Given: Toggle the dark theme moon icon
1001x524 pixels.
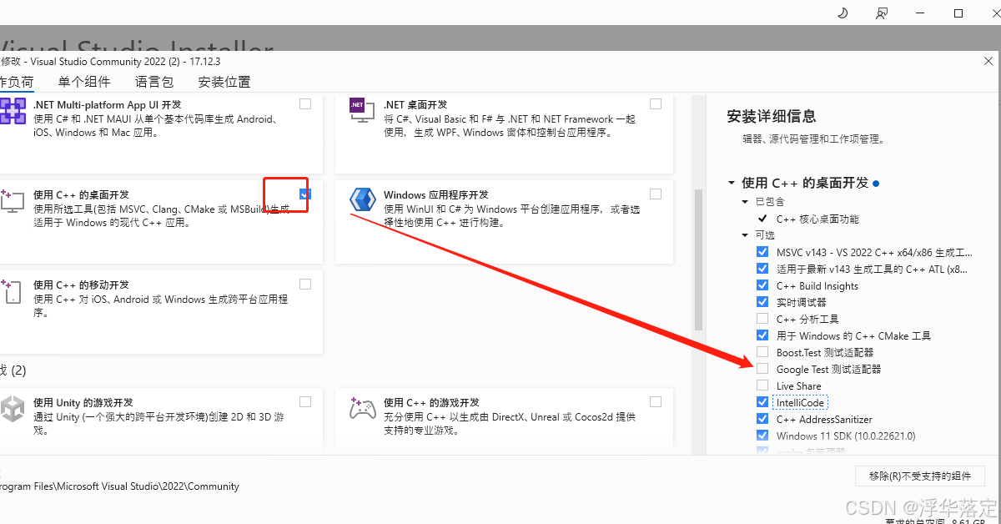Looking at the screenshot, I should (x=843, y=13).
